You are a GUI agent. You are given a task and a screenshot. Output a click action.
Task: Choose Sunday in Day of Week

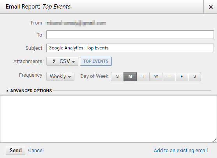tap(118, 76)
